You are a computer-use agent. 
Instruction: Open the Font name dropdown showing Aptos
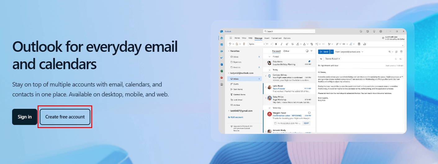click(257, 44)
